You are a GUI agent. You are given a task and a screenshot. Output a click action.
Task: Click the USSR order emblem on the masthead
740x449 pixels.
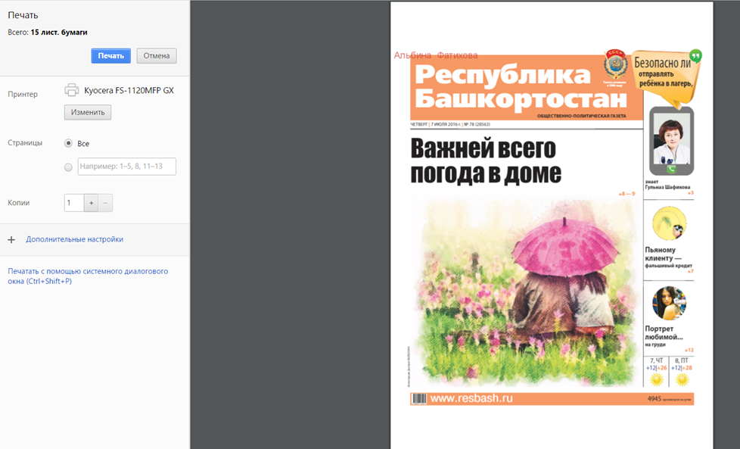tap(615, 65)
